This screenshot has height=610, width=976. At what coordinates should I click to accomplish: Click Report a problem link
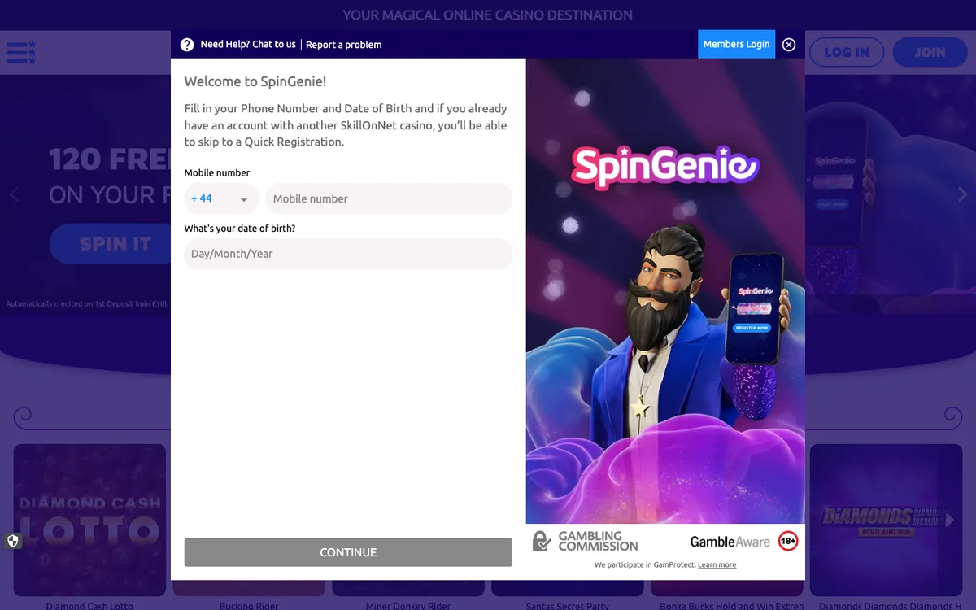click(x=343, y=45)
